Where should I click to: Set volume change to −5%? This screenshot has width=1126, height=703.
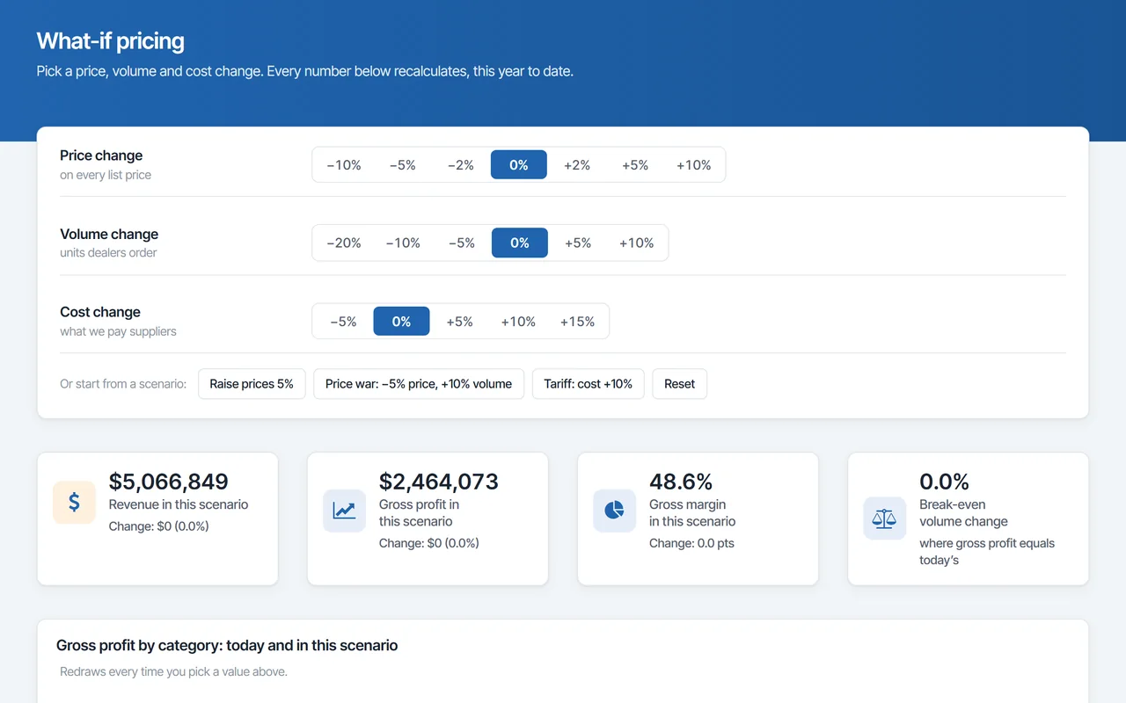coord(462,243)
